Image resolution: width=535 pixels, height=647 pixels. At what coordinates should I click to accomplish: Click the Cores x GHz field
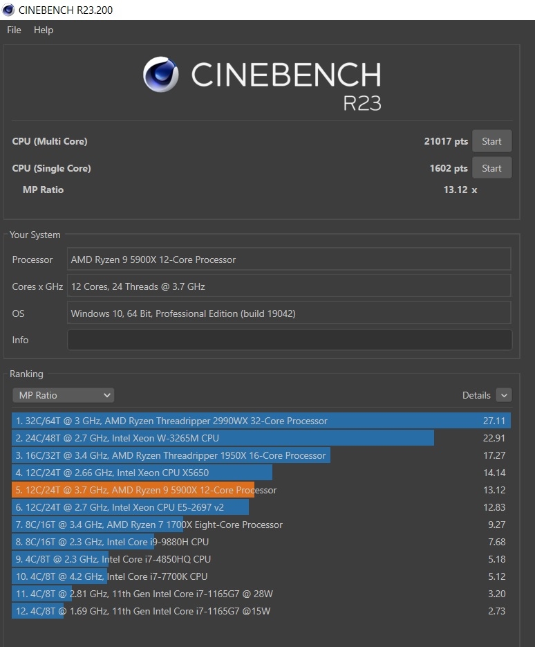(289, 286)
